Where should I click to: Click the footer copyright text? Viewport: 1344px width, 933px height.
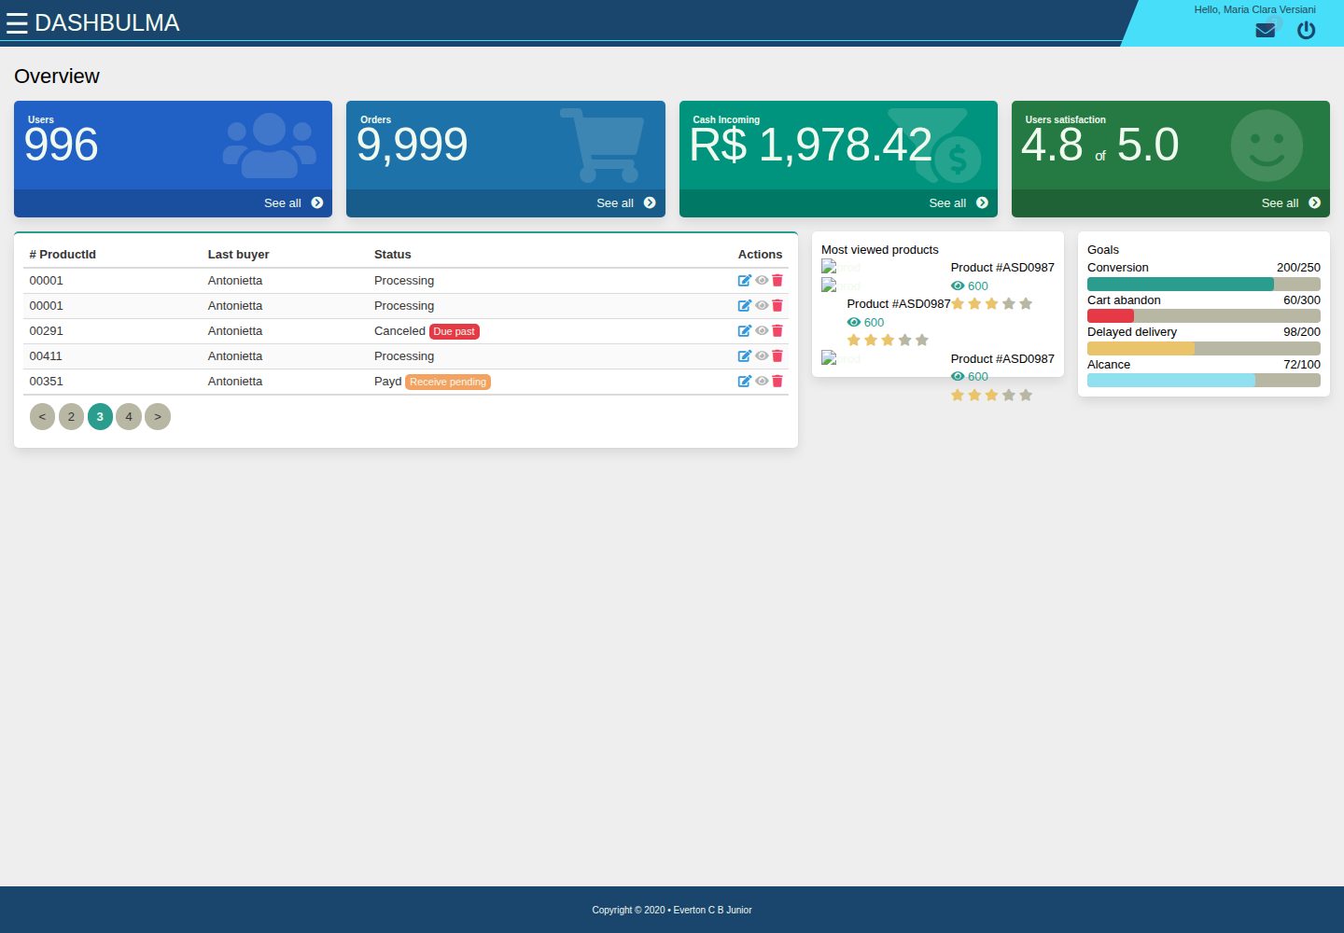672,910
